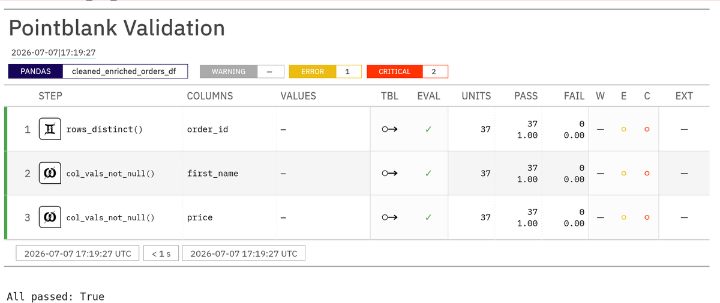Screen dimensions: 720x303
Task: Click the 'All passed: True' output text
Action: click(55, 296)
